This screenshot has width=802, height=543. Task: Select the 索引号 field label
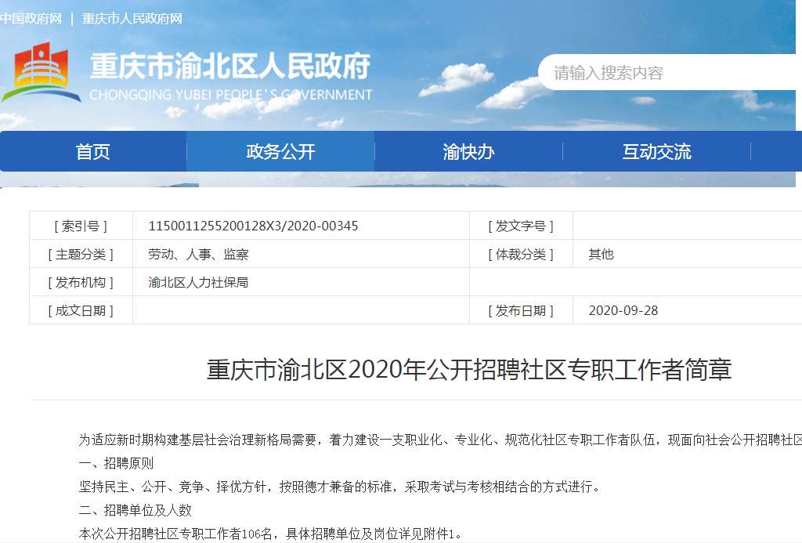(81, 226)
